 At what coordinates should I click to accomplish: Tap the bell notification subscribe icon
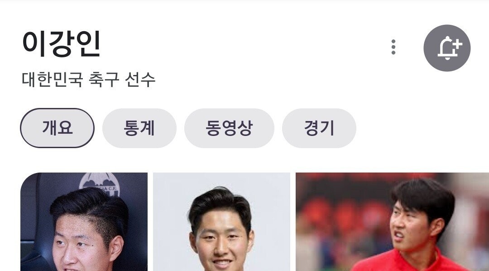(447, 48)
